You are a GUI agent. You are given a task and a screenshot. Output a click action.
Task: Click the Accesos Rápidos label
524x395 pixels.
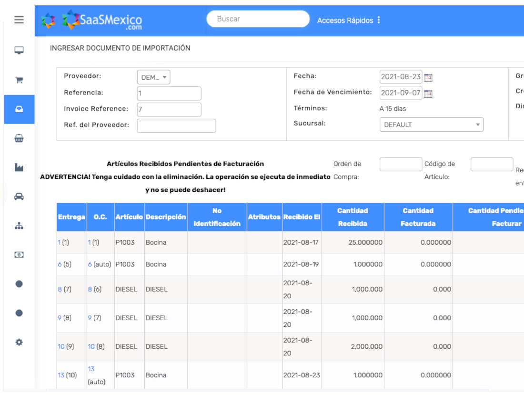click(345, 21)
